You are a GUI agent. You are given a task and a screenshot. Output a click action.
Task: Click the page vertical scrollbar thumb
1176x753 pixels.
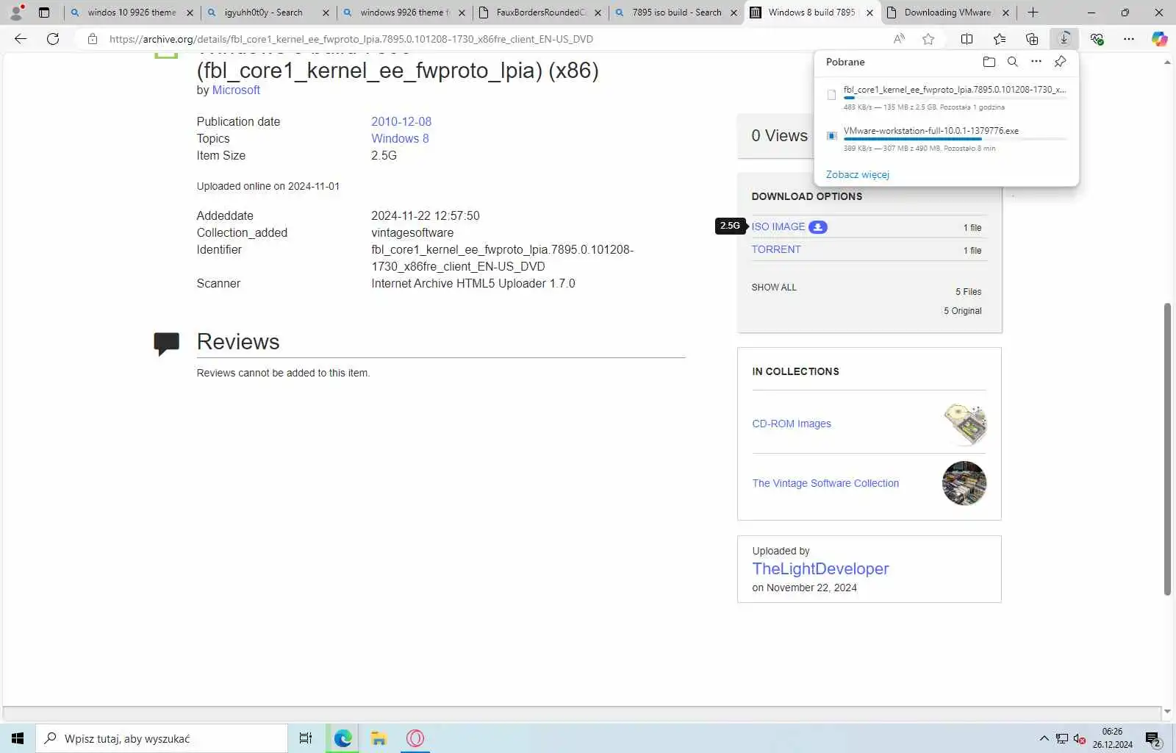click(1167, 449)
